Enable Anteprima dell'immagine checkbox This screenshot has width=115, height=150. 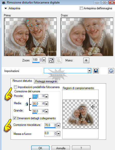coord(81,8)
